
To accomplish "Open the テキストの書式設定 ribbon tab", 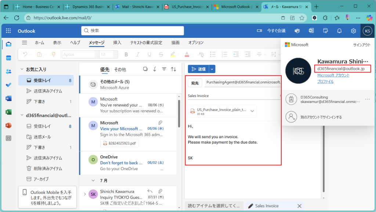I will coord(146,43).
